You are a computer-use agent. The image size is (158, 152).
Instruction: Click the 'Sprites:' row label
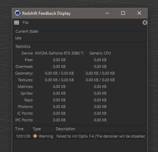click(27, 93)
